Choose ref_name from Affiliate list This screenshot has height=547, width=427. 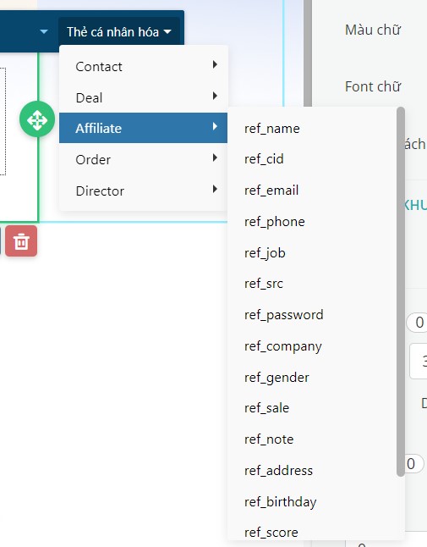point(272,129)
